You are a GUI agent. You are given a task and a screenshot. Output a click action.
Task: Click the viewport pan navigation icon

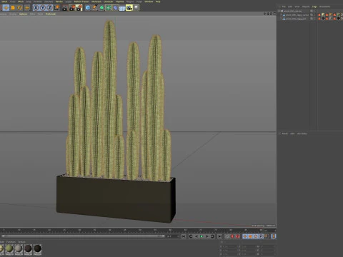tap(264, 14)
